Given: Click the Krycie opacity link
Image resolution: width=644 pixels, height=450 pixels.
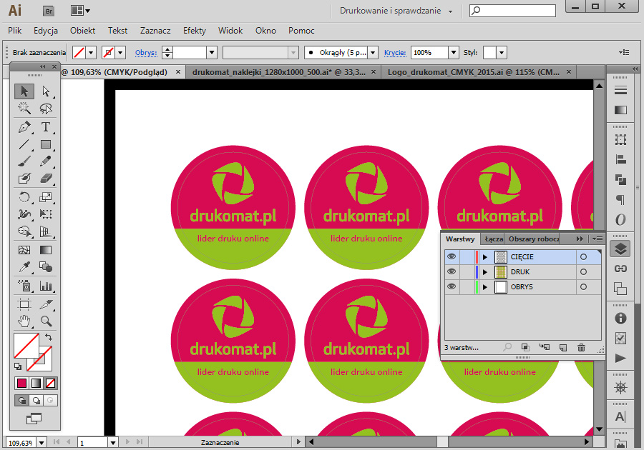Looking at the screenshot, I should coord(395,53).
